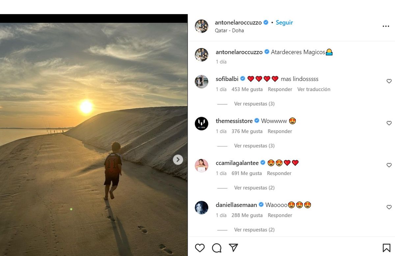Open themessistore profile avatar
Screen dimensions: 395x256
[x=201, y=123]
